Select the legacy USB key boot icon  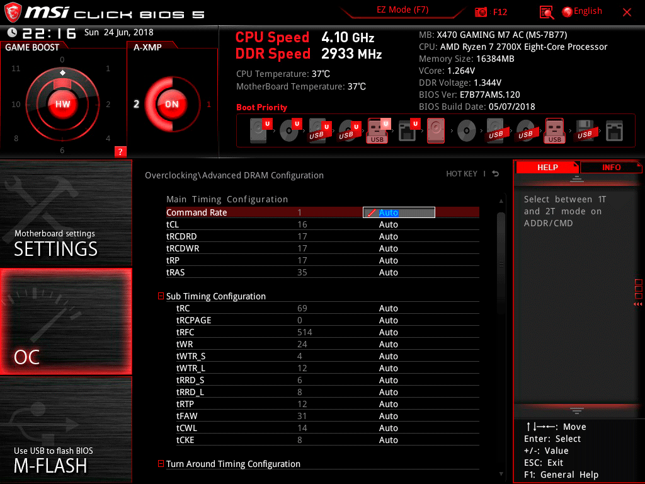pos(555,130)
